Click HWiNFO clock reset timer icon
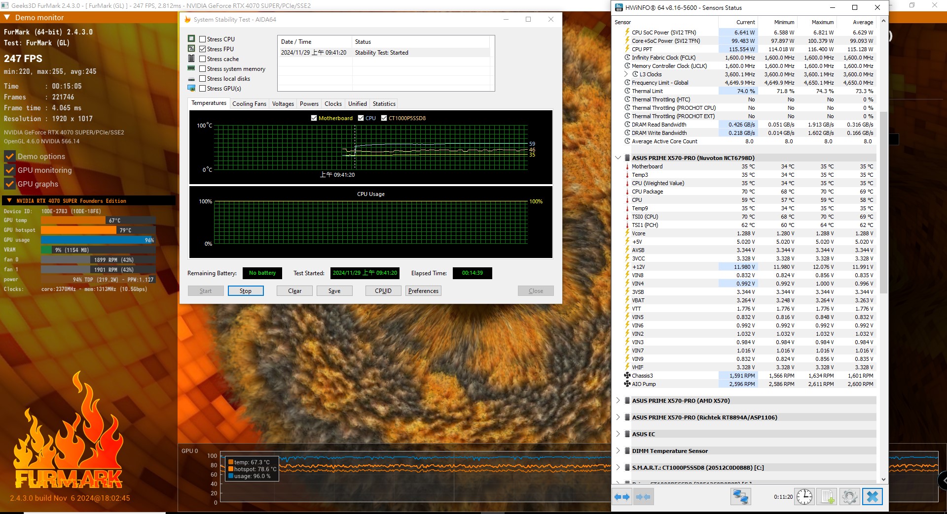This screenshot has width=947, height=514. coord(804,497)
